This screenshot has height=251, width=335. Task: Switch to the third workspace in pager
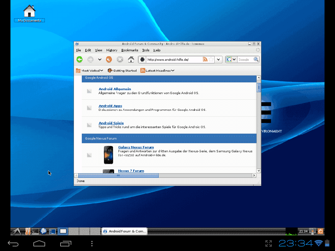click(x=84, y=231)
